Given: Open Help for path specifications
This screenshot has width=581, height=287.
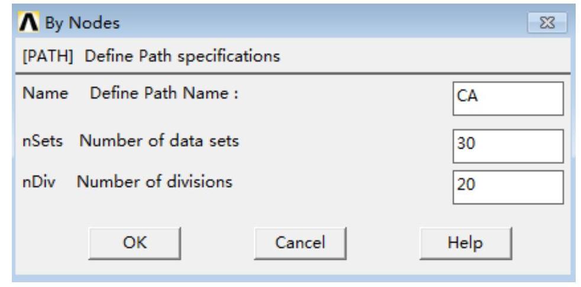Looking at the screenshot, I should pos(465,243).
